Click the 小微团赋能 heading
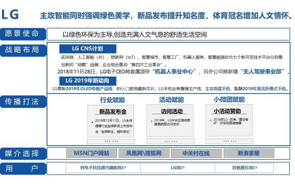Screen dimensions: 295x186 229,100
